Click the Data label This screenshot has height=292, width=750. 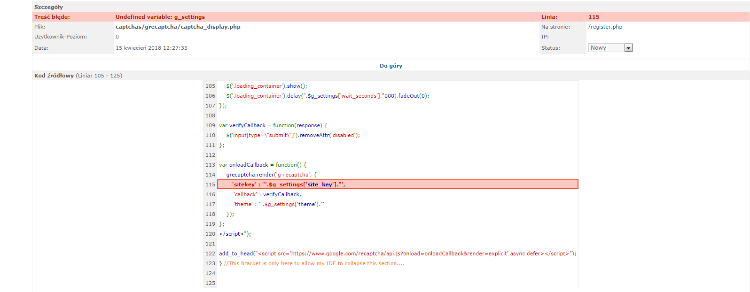click(x=41, y=48)
